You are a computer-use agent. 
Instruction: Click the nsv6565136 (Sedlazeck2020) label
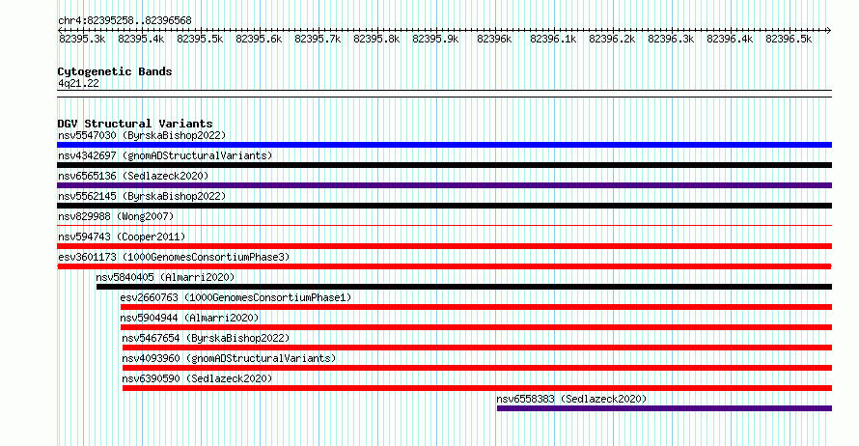pos(133,176)
